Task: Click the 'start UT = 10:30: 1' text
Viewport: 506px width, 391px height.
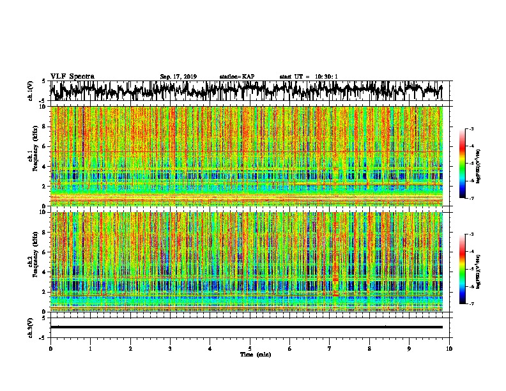Action: point(309,77)
